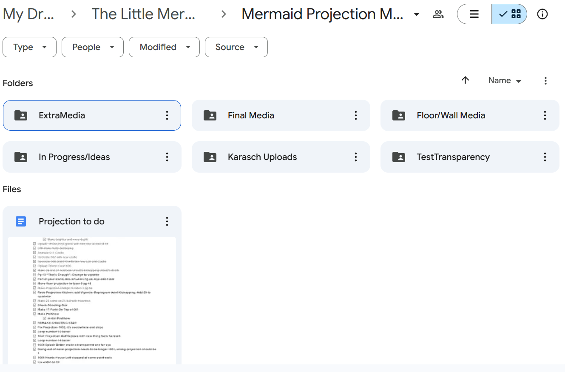The width and height of the screenshot is (565, 372).
Task: Open the Name sort dropdown
Action: click(x=505, y=81)
